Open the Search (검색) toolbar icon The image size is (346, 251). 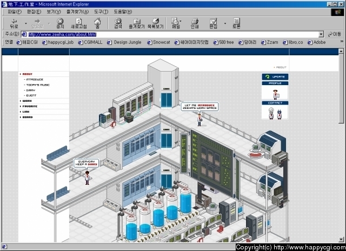118,23
